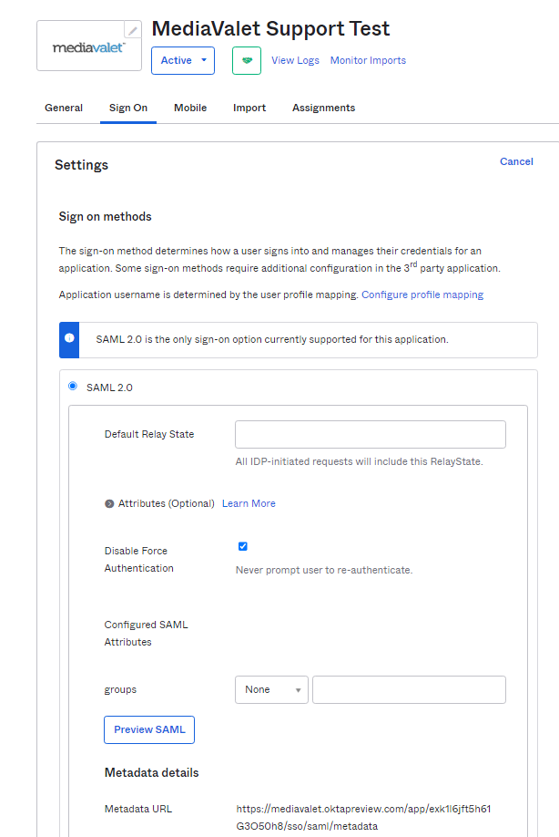Switch to the General tab

64,108
